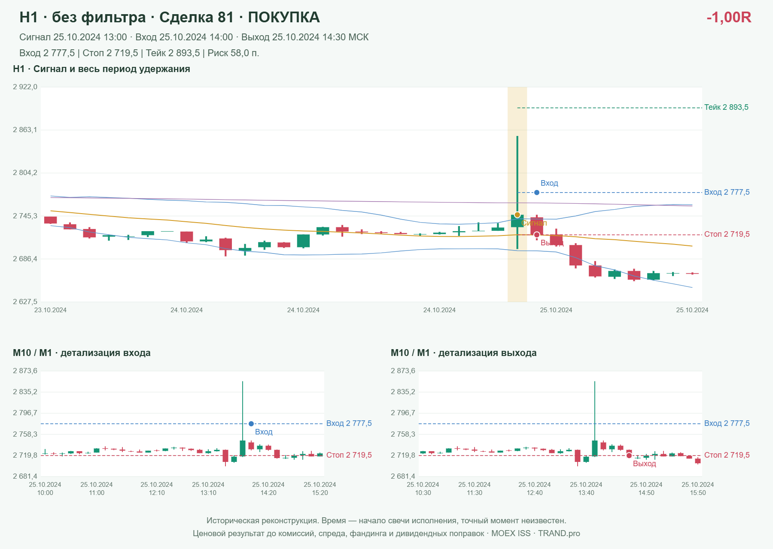The width and height of the screenshot is (773, 549).
Task: Select the "10:30" time label on the exit chart
Action: click(423, 493)
